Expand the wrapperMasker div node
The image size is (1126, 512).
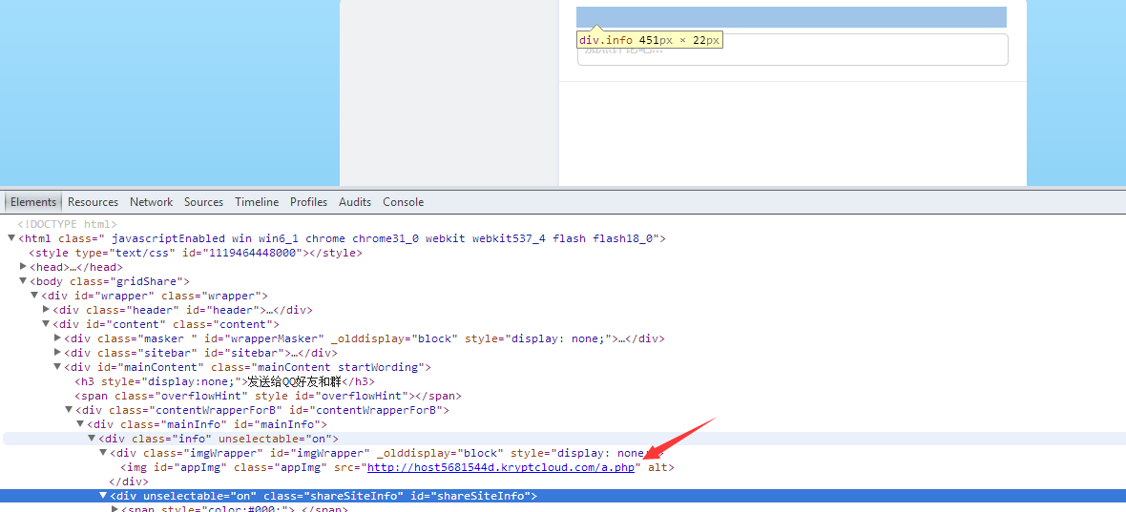coord(57,338)
